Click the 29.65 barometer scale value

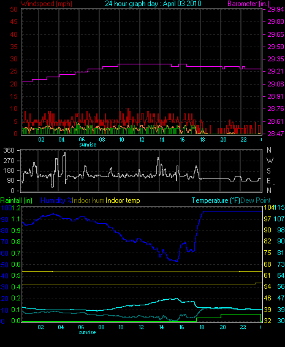coord(276,34)
